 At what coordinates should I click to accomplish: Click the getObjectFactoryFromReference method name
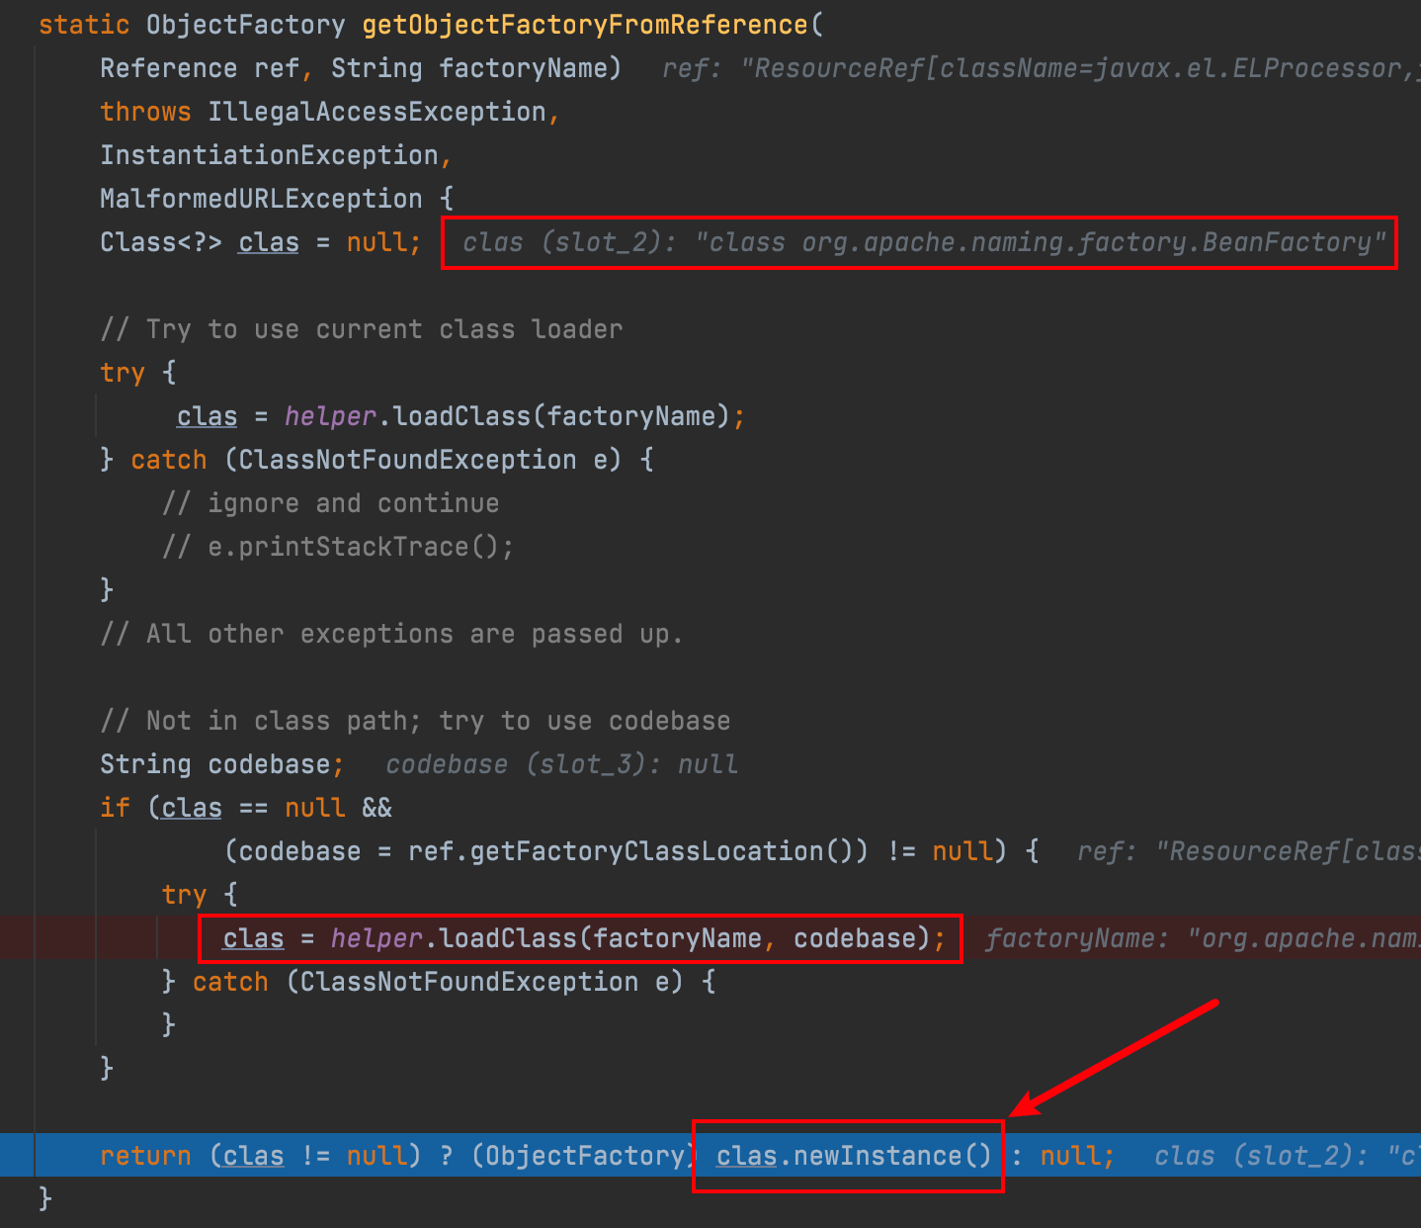(584, 25)
